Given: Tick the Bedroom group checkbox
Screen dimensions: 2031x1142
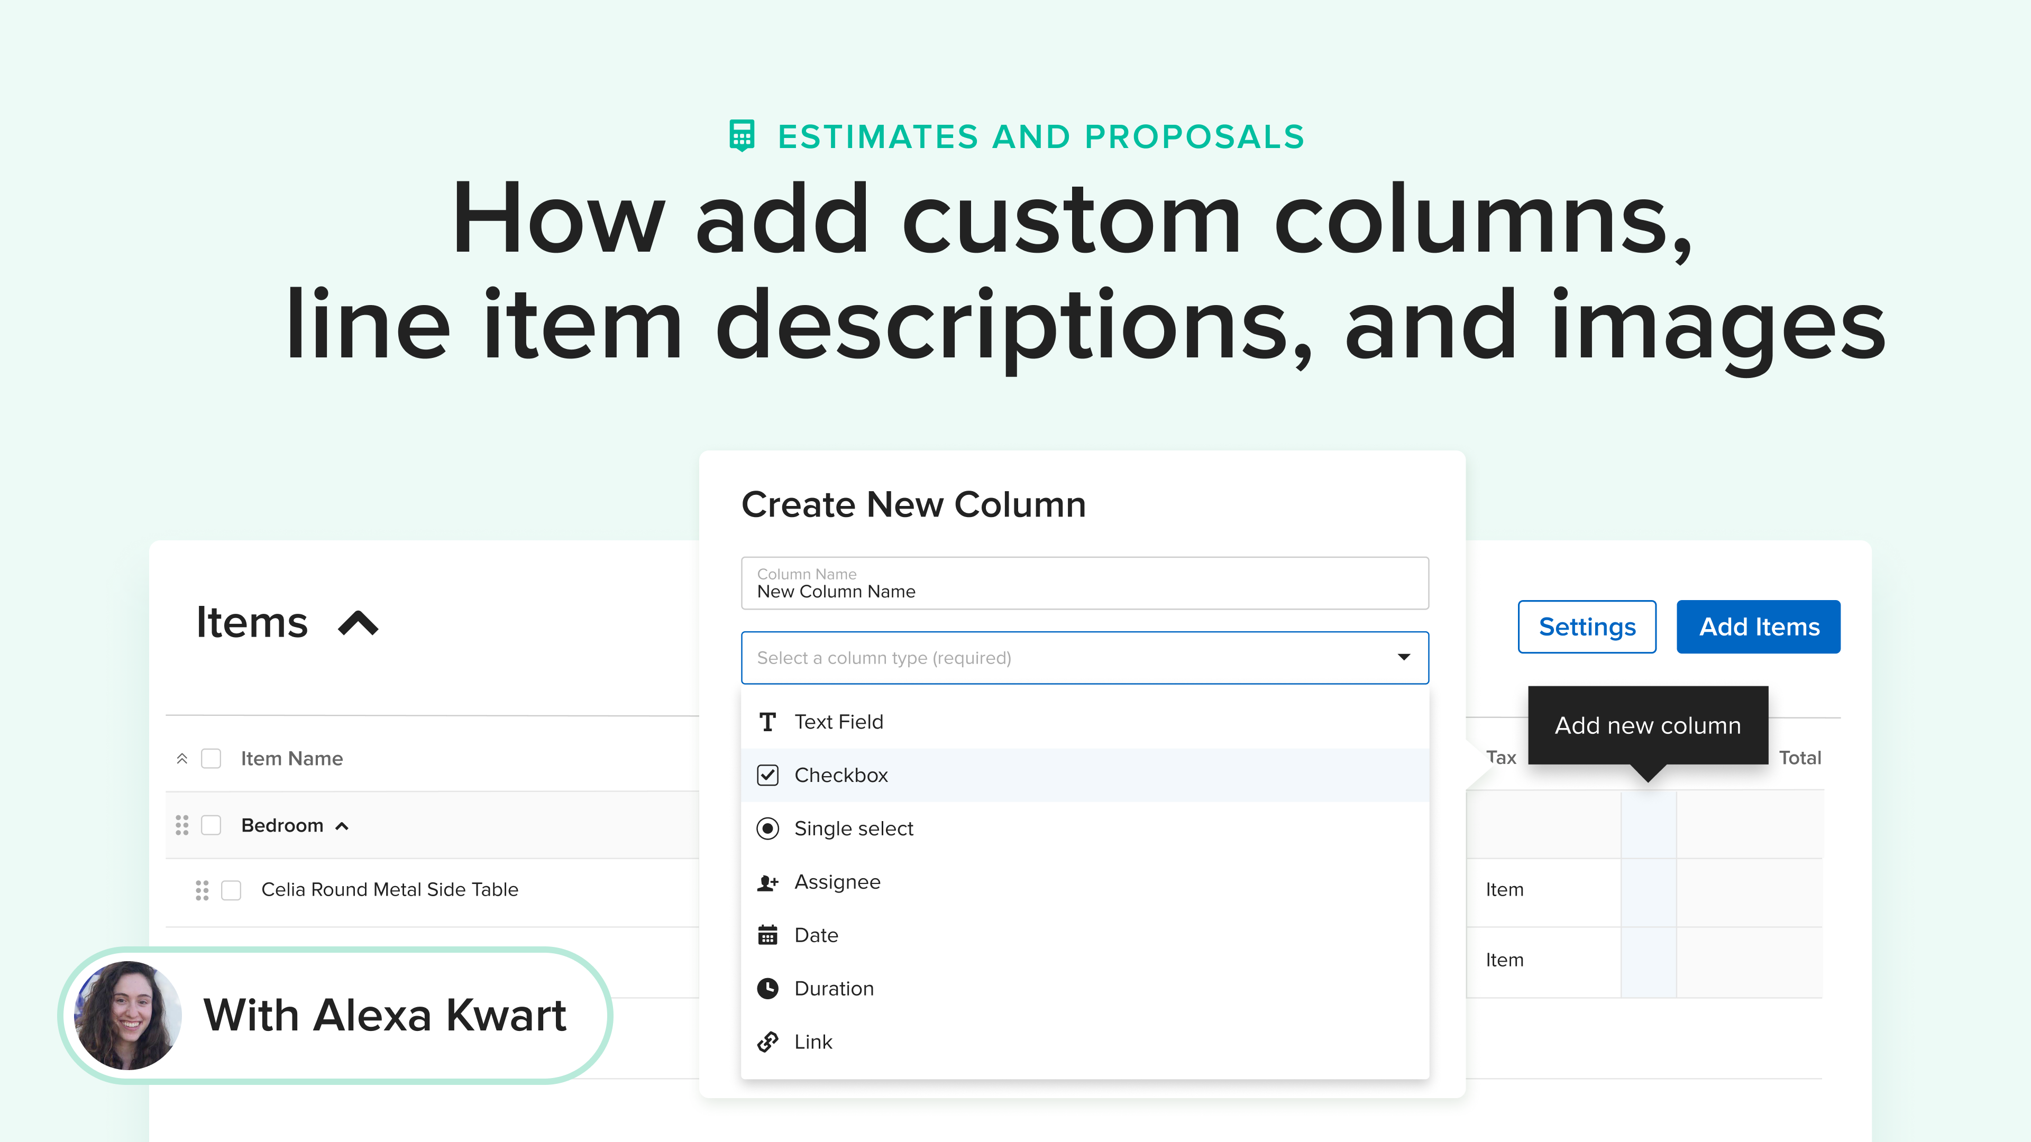Looking at the screenshot, I should [212, 825].
